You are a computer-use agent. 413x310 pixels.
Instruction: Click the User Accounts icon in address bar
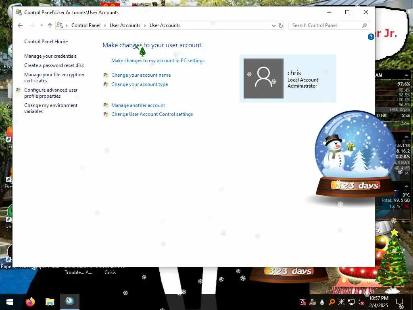click(x=60, y=25)
